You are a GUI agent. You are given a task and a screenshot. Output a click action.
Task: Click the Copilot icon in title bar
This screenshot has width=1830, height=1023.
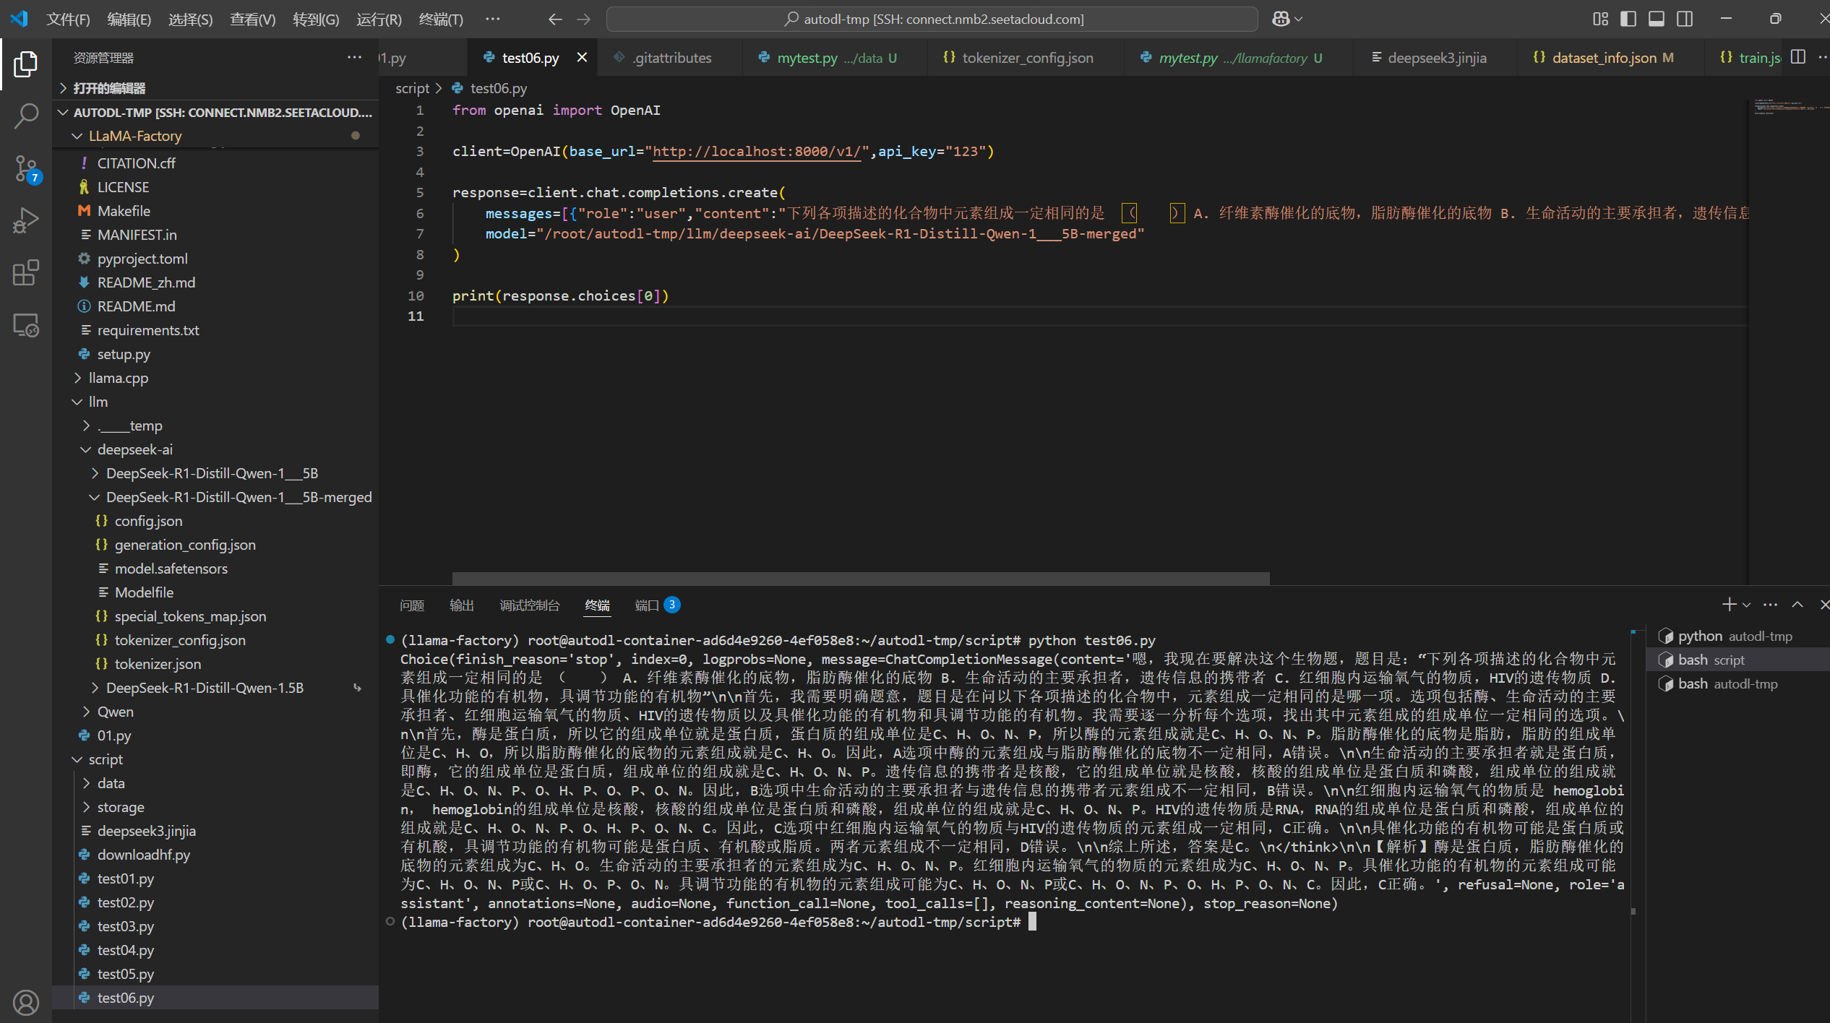1281,19
